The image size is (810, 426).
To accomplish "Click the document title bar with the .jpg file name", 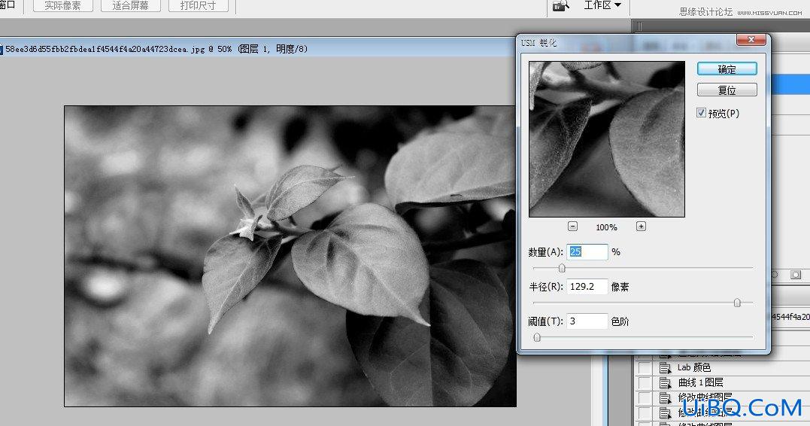I will point(257,49).
